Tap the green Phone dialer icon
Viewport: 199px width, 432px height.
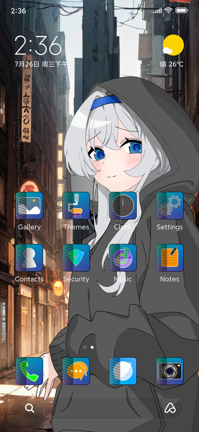[x=29, y=371]
